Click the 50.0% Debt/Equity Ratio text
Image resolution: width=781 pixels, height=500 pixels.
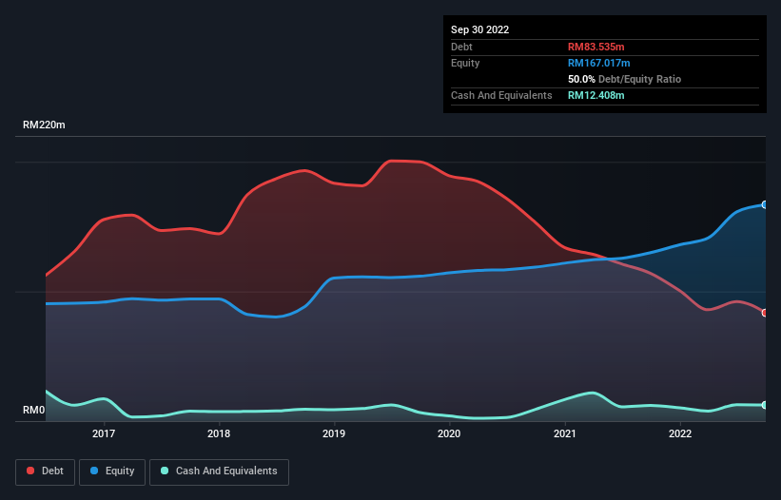pyautogui.click(x=625, y=79)
